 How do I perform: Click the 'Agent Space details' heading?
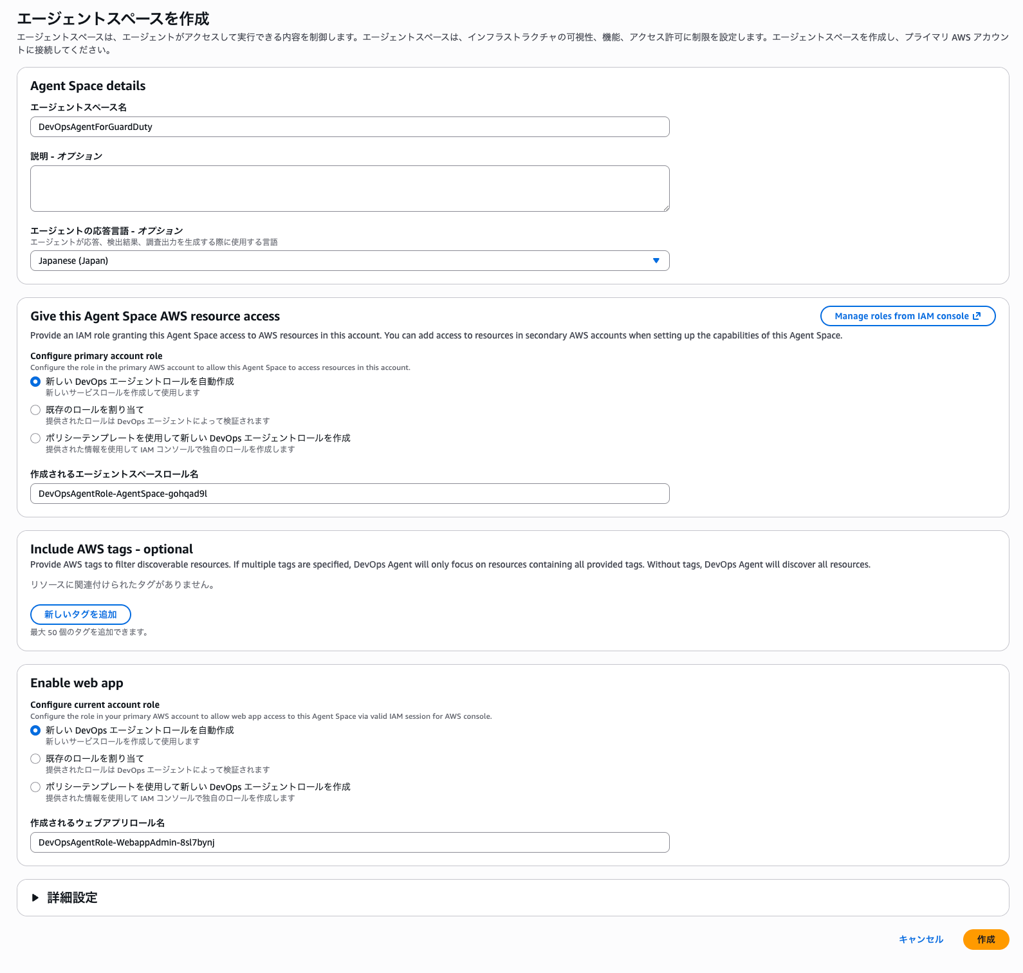[x=88, y=86]
